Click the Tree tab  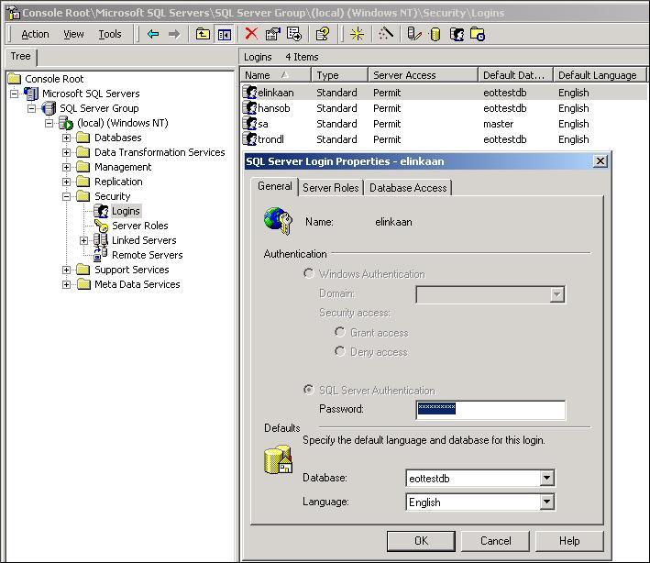(x=21, y=56)
